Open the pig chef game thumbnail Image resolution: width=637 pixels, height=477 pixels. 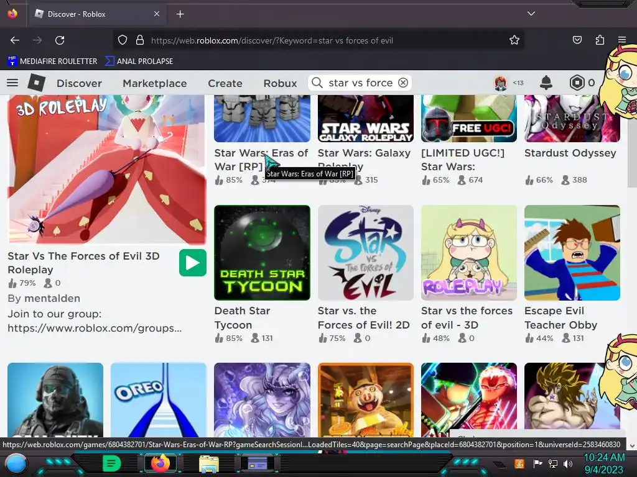(366, 399)
